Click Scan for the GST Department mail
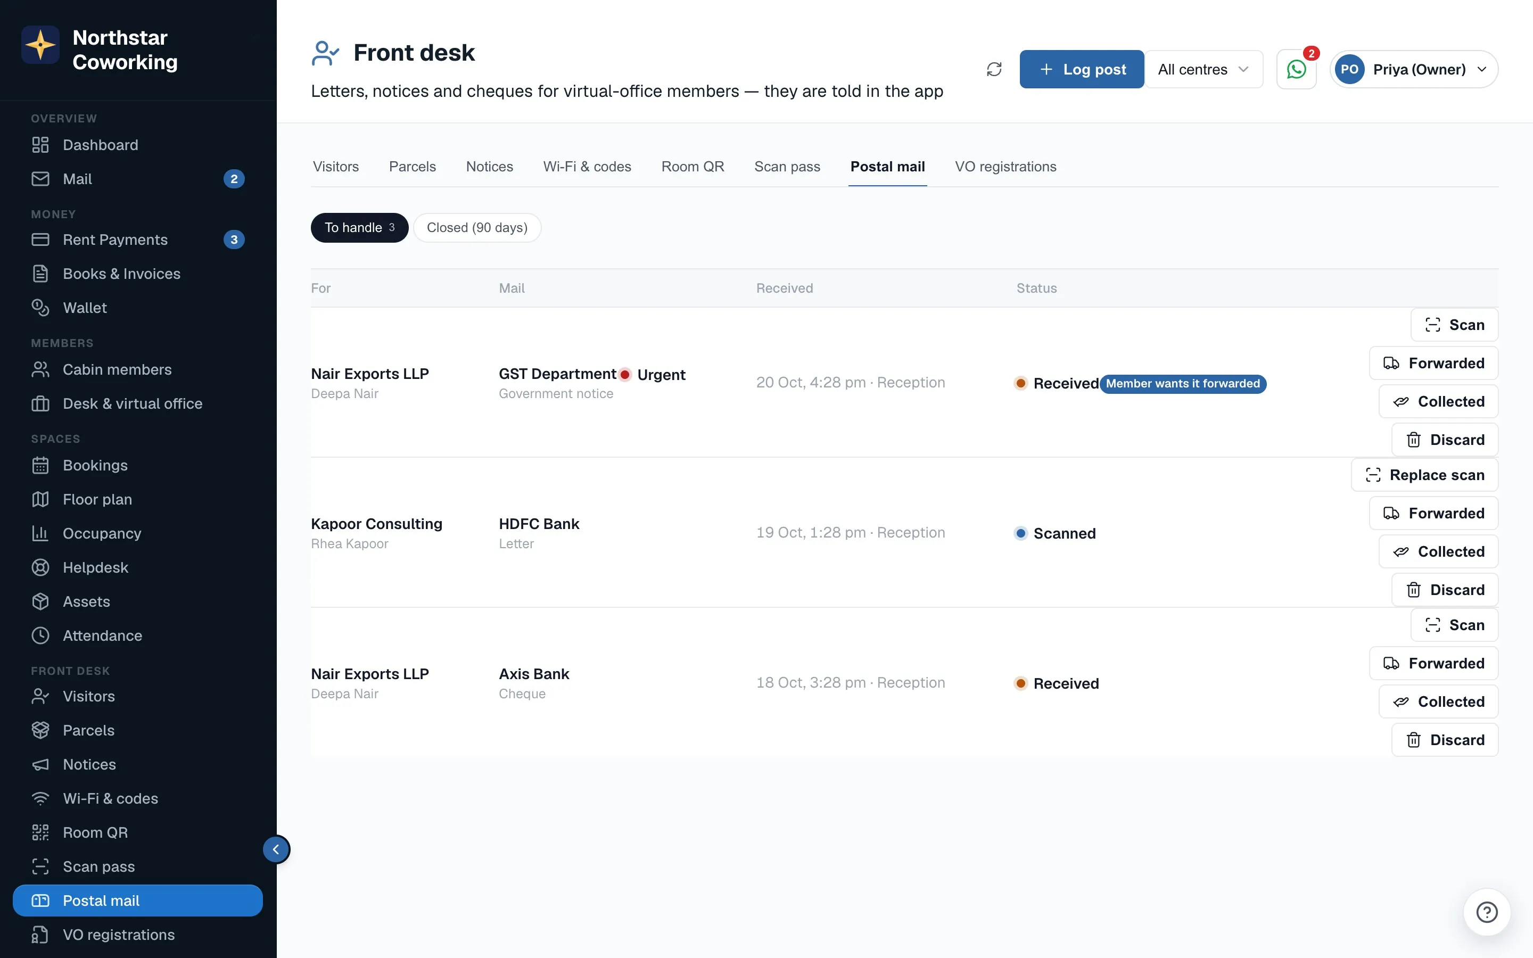Screen dimensions: 1533x958 1454,325
